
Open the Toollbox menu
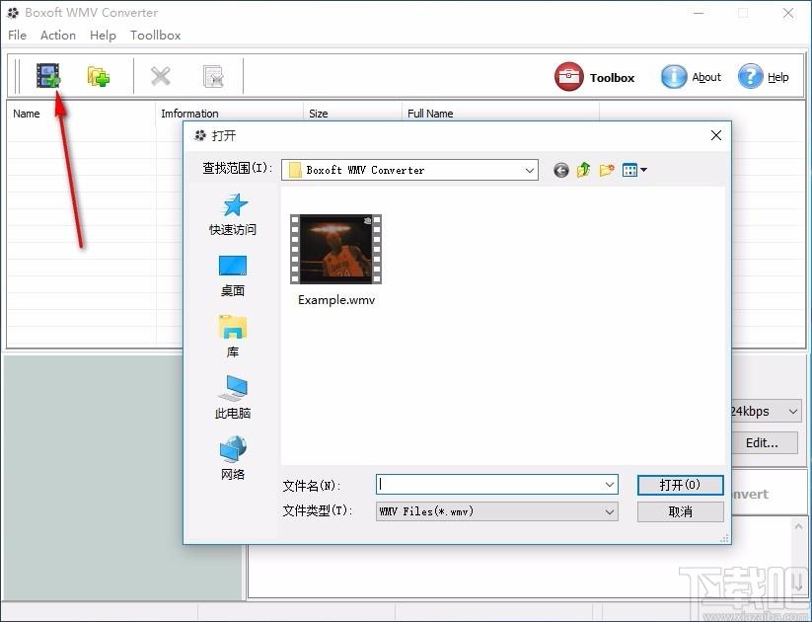click(x=155, y=36)
